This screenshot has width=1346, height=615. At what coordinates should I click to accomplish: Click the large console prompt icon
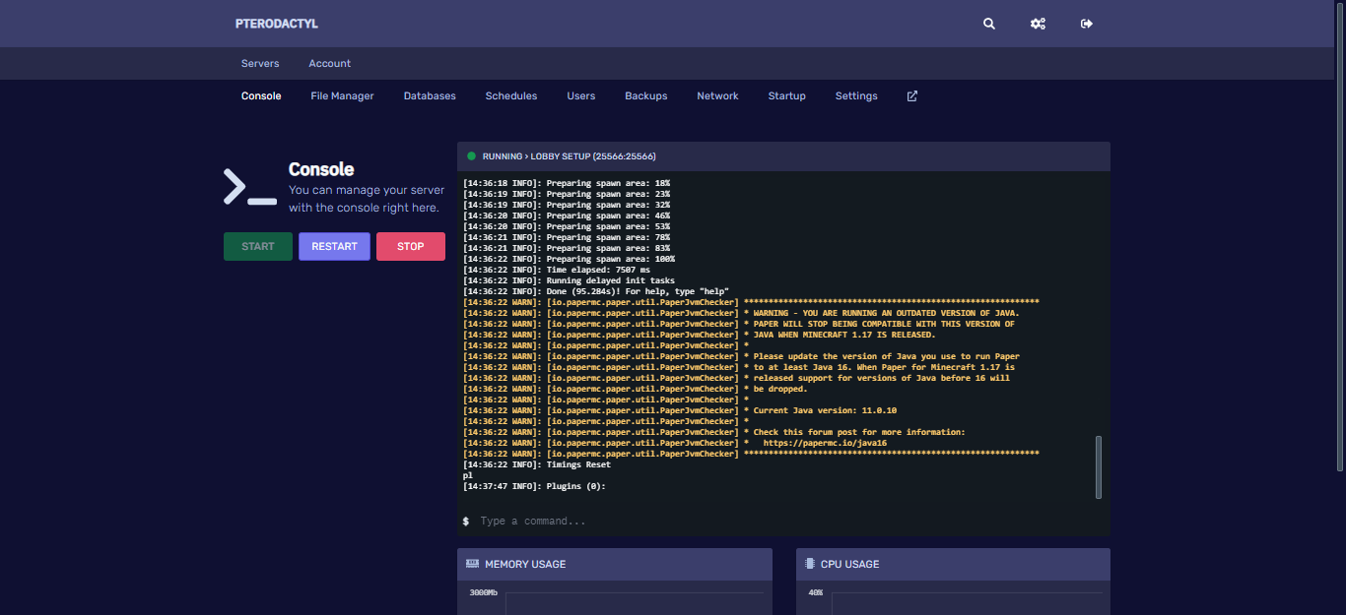249,186
